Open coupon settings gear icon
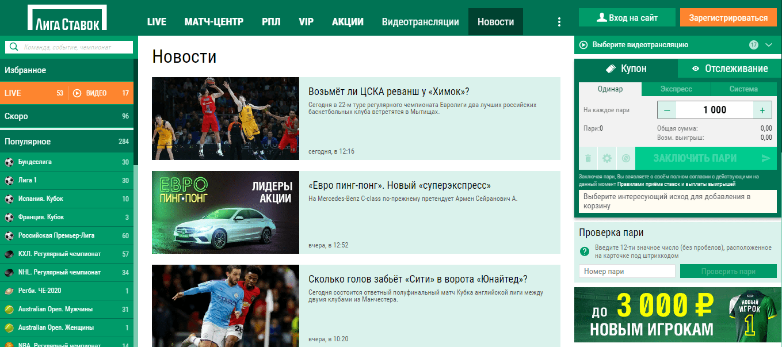Screen dimensions: 782x347 click(606, 158)
